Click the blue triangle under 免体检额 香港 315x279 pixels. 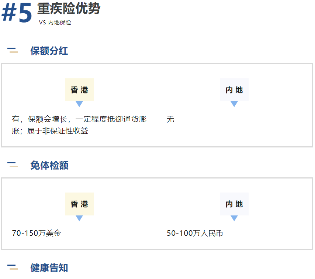(79, 218)
